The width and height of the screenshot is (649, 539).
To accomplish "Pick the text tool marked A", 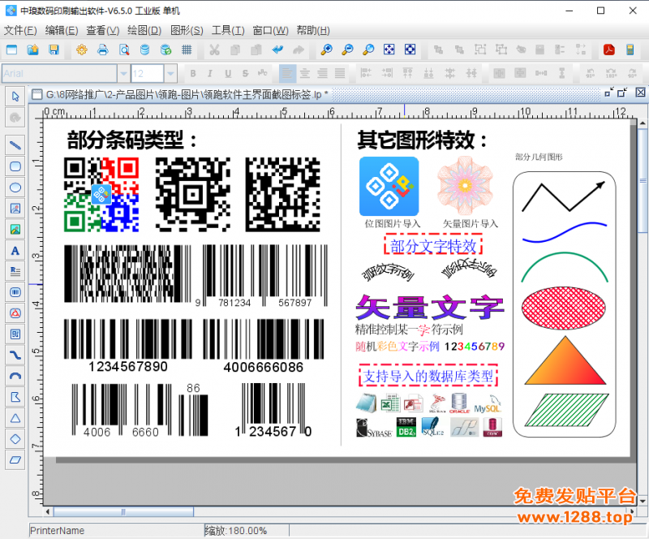I will click(x=15, y=251).
